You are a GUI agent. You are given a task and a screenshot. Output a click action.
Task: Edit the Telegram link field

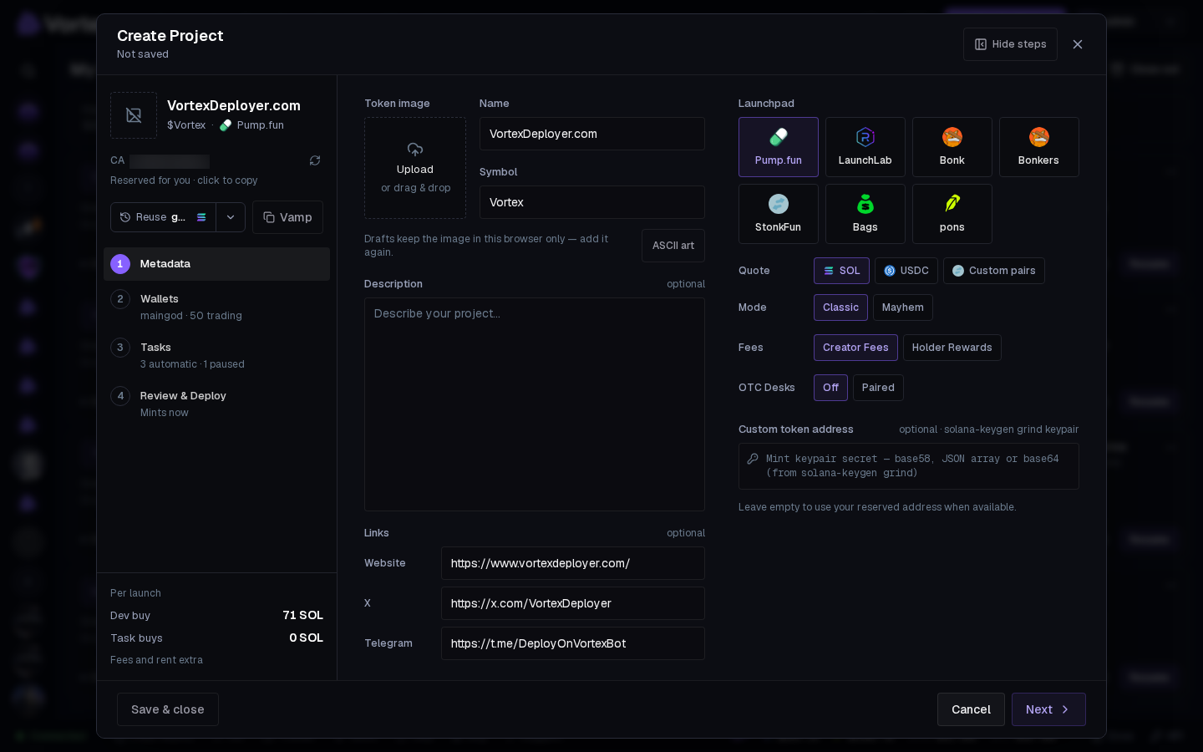pyautogui.click(x=573, y=643)
